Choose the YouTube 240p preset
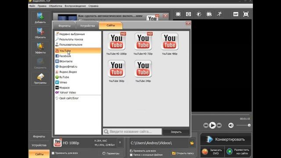This screenshot has height=158, width=281. [x=143, y=71]
